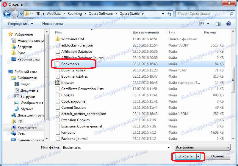Viewport: 238px width, 166px height.
Task: Click the Открыть button
Action: pos(185,156)
